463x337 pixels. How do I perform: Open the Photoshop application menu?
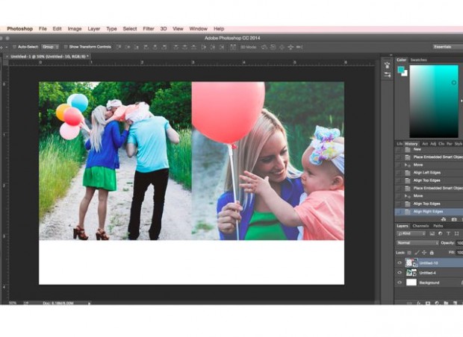(x=20, y=28)
